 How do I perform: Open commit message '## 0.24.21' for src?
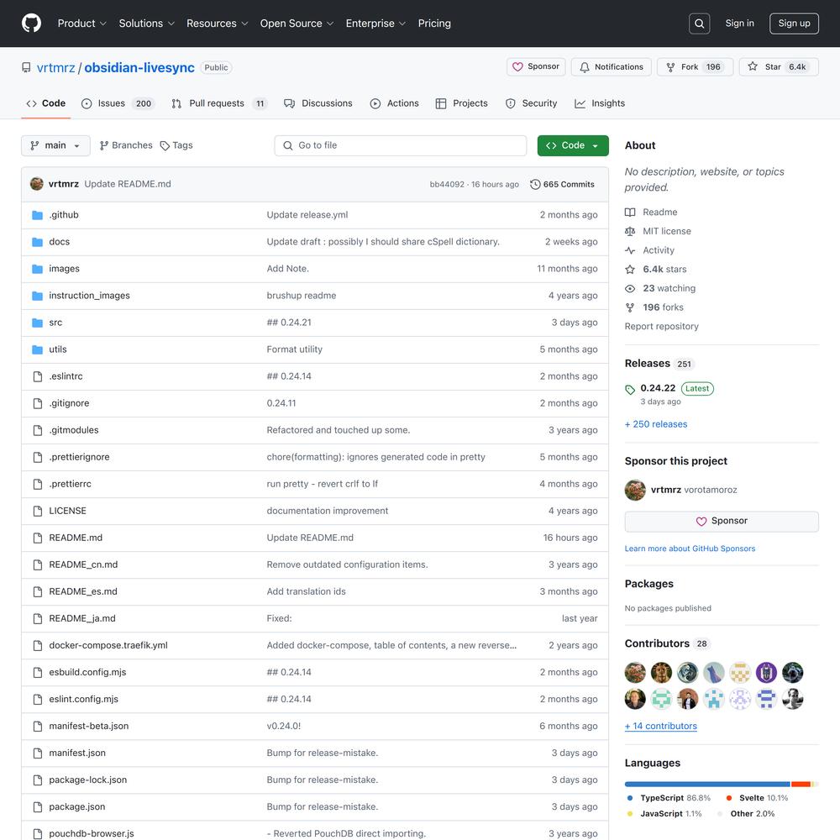(x=289, y=323)
